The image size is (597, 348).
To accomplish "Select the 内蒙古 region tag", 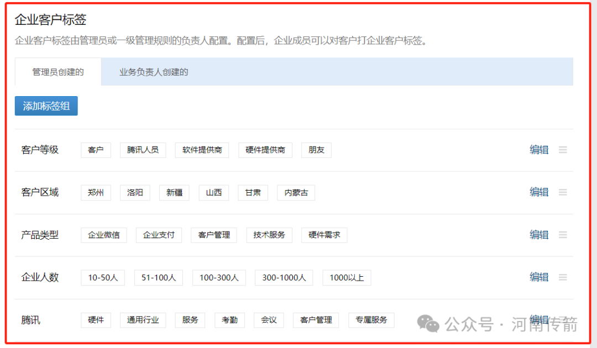I will click(296, 192).
